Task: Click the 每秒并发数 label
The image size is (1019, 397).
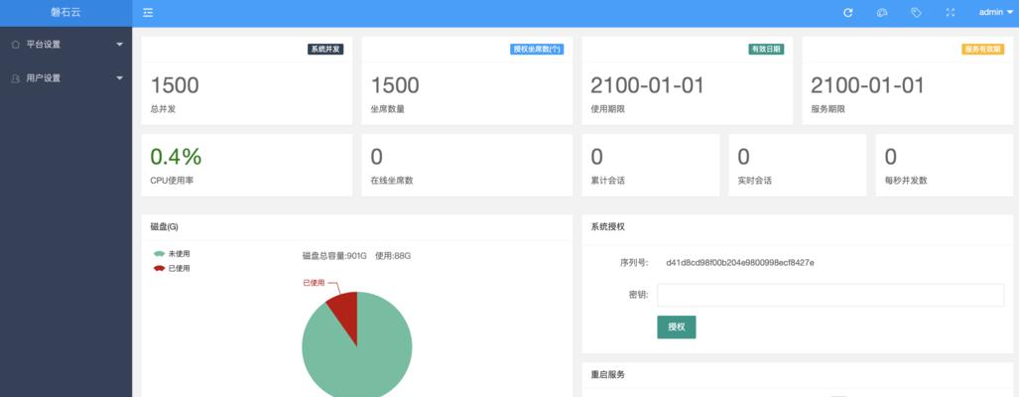Action: coord(906,181)
